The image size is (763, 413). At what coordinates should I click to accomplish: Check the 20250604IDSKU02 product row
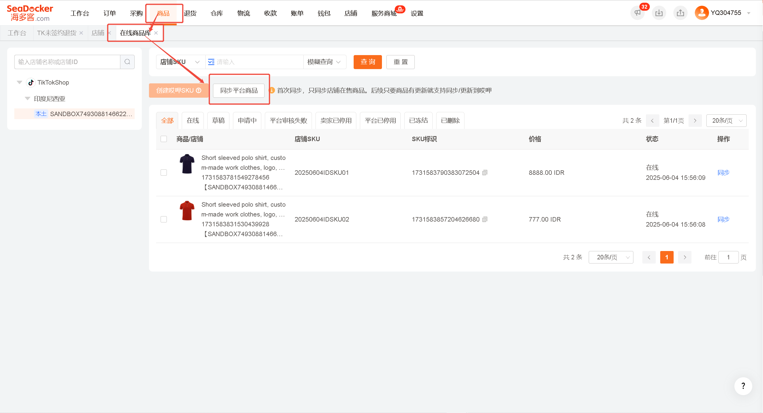tap(164, 219)
